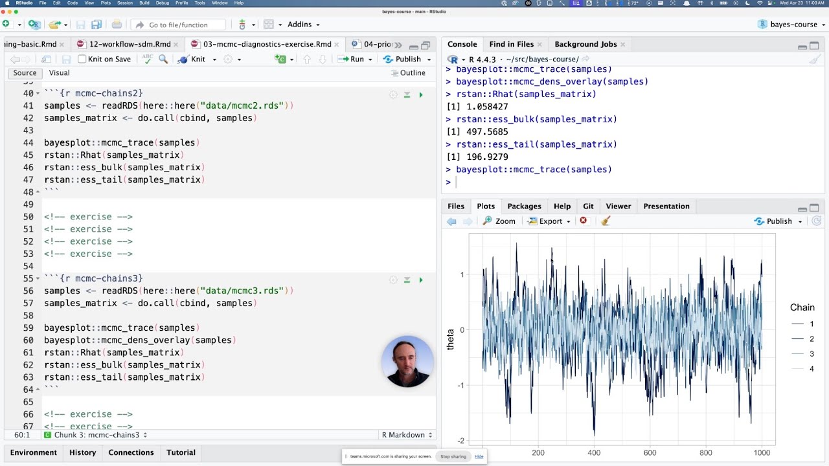Viewport: 829px width, 466px height.
Task: Go to previous section arrow icon
Action: (x=307, y=59)
